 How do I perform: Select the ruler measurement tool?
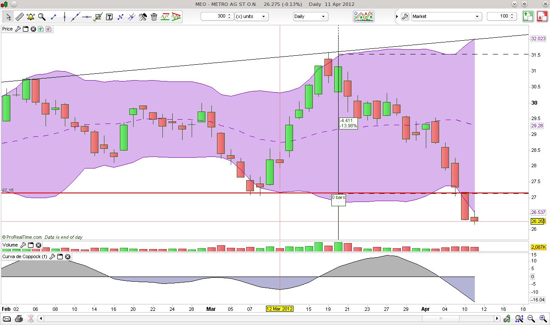point(19,16)
